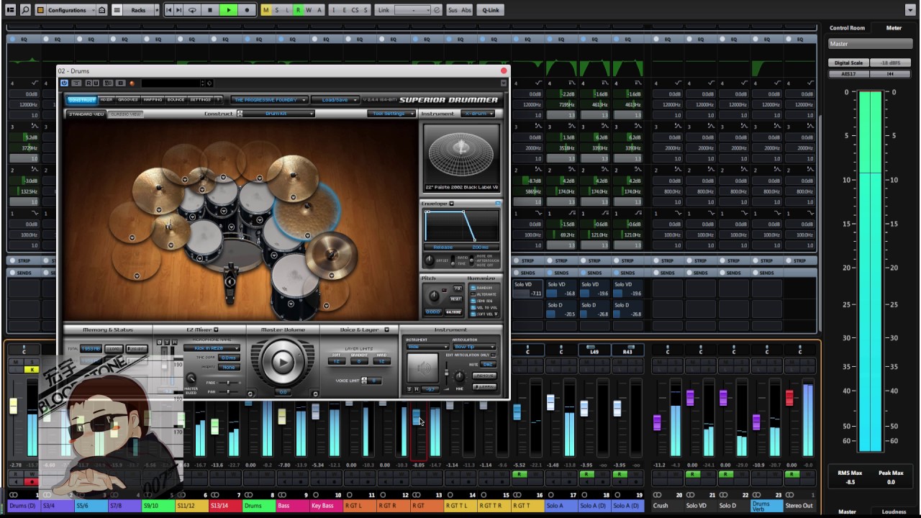Screen dimensions: 921x518
Task: Toggle plugin power bypass icon
Action: pos(64,83)
